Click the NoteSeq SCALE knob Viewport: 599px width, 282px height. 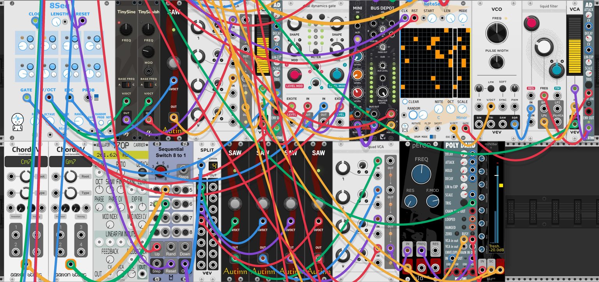(462, 109)
